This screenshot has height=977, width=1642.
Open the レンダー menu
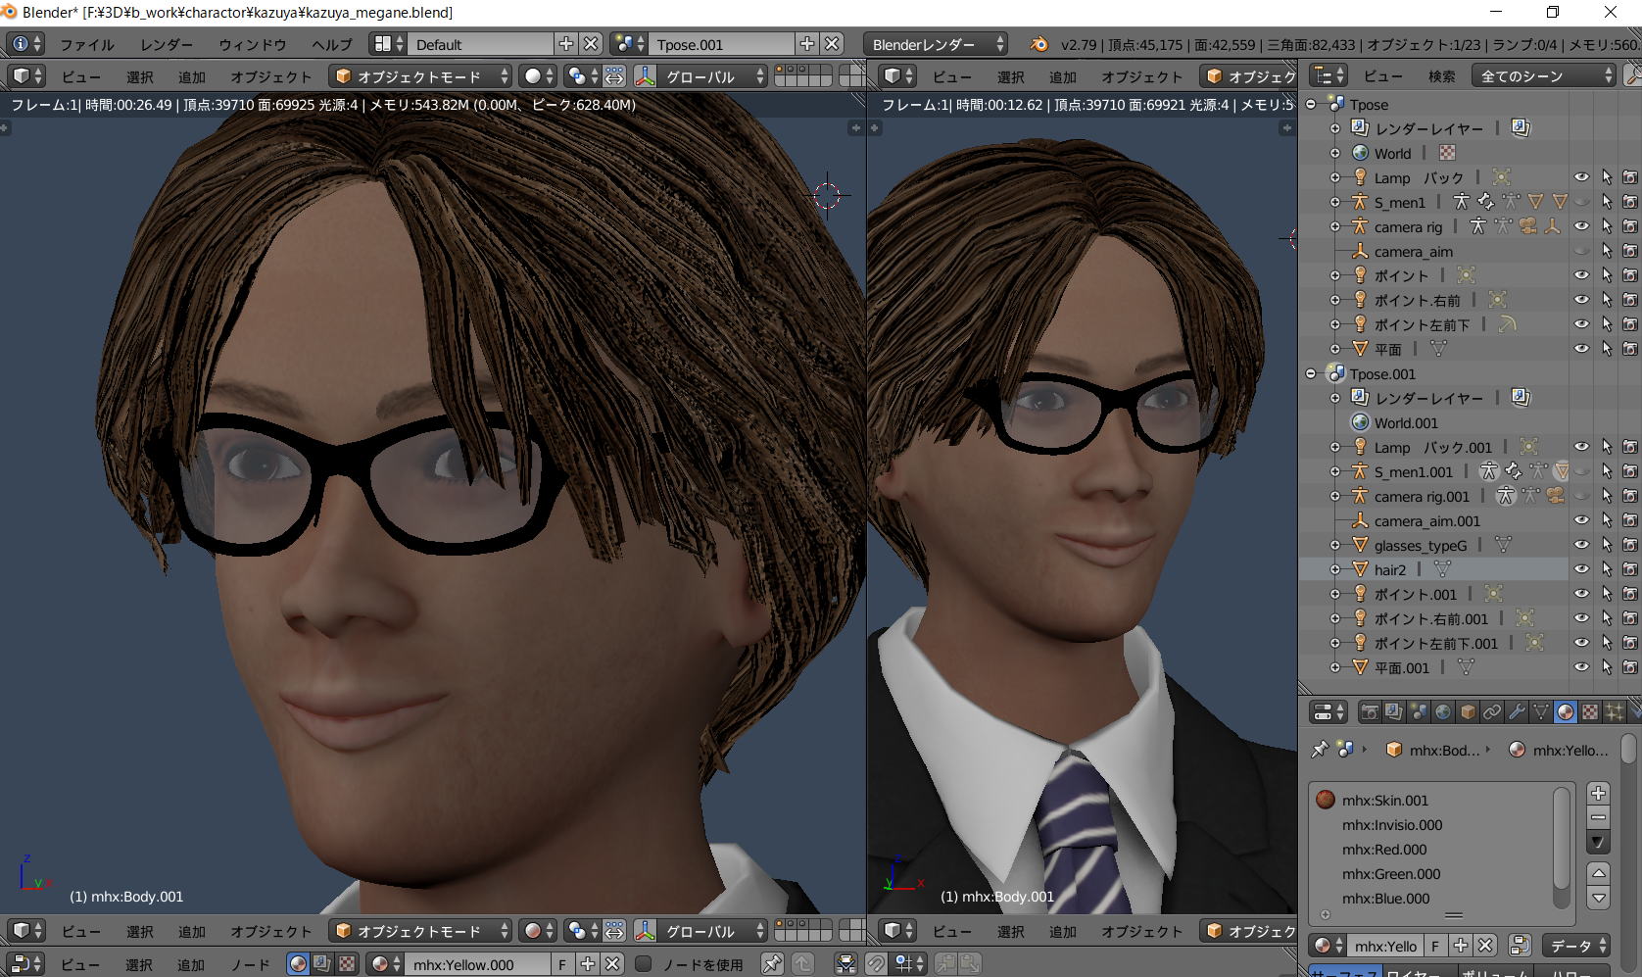click(x=167, y=44)
